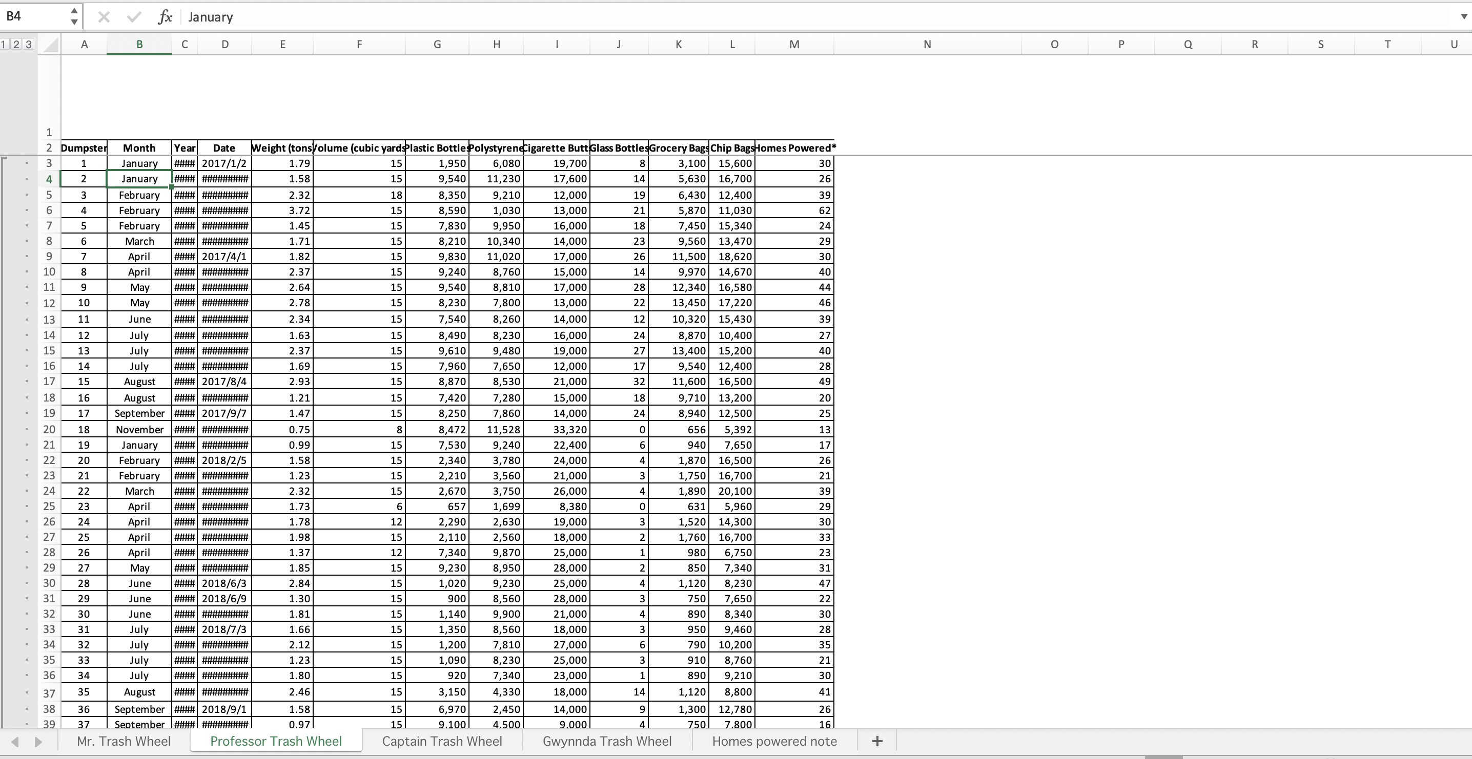Image resolution: width=1472 pixels, height=759 pixels.
Task: Click the formula bar text January
Action: point(210,17)
